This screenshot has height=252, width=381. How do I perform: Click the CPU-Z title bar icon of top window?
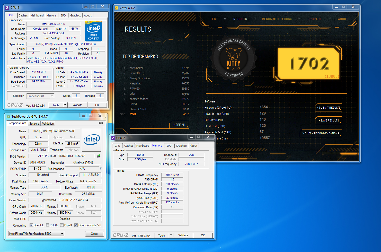click(x=7, y=8)
